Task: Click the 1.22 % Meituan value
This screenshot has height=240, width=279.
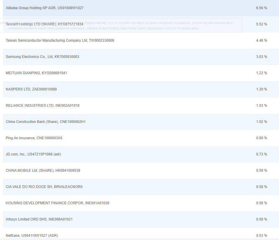Action: (x=262, y=73)
